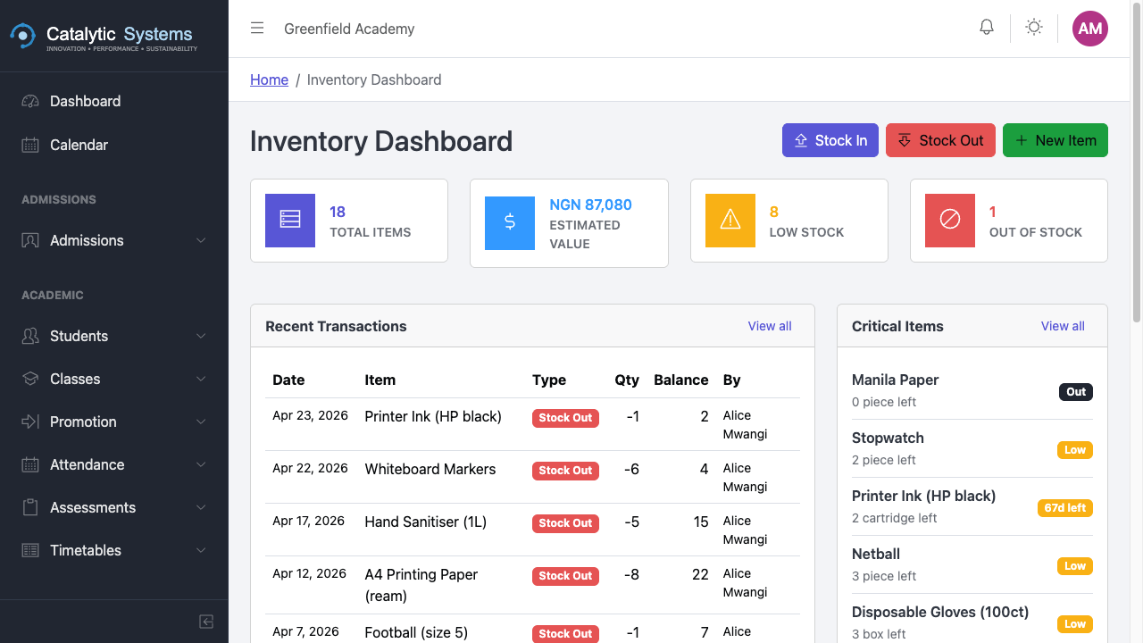Switch theme with the sun icon
This screenshot has width=1143, height=643.
1034,28
